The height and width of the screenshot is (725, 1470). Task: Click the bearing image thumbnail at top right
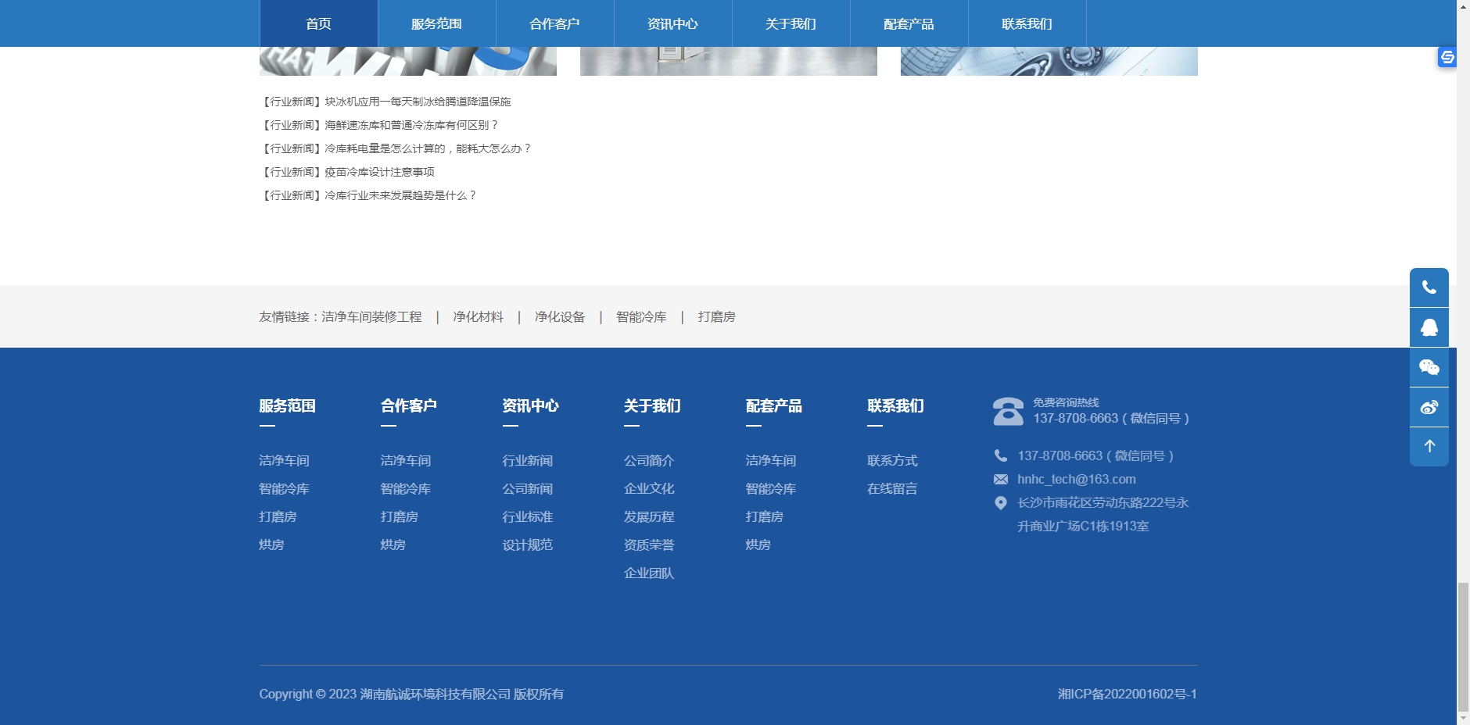[1049, 61]
